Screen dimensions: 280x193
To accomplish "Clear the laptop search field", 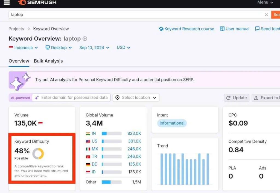I will pos(266,15).
